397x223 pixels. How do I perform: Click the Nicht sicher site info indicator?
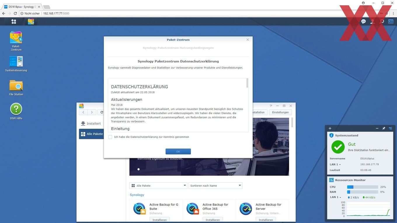[30, 13]
